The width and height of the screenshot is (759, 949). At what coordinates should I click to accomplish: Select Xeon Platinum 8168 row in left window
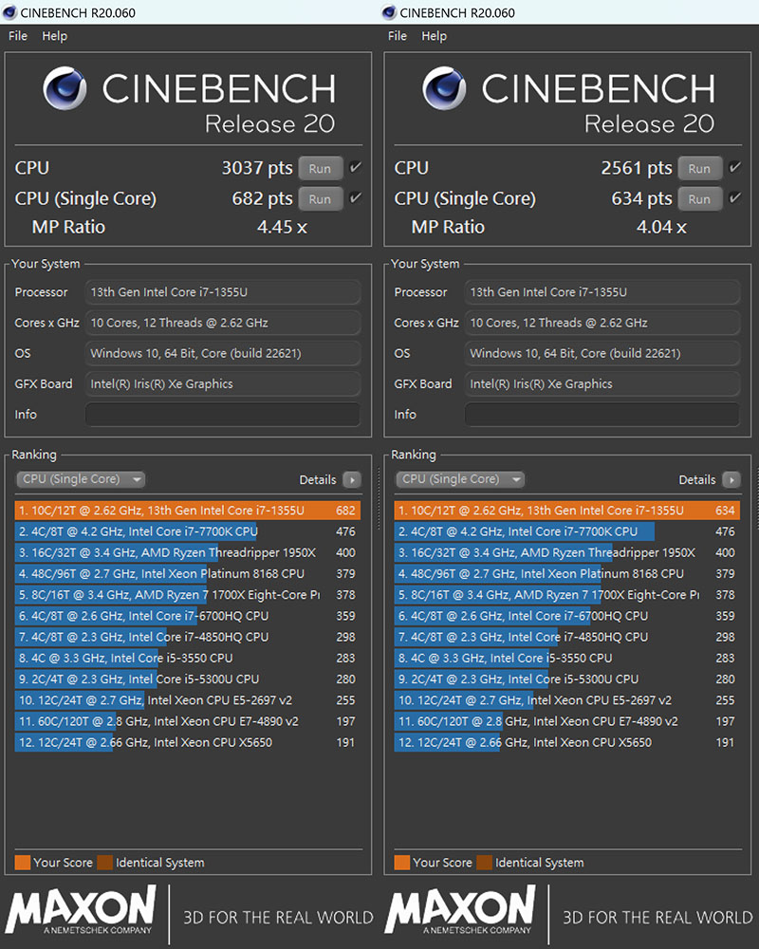pyautogui.click(x=188, y=574)
